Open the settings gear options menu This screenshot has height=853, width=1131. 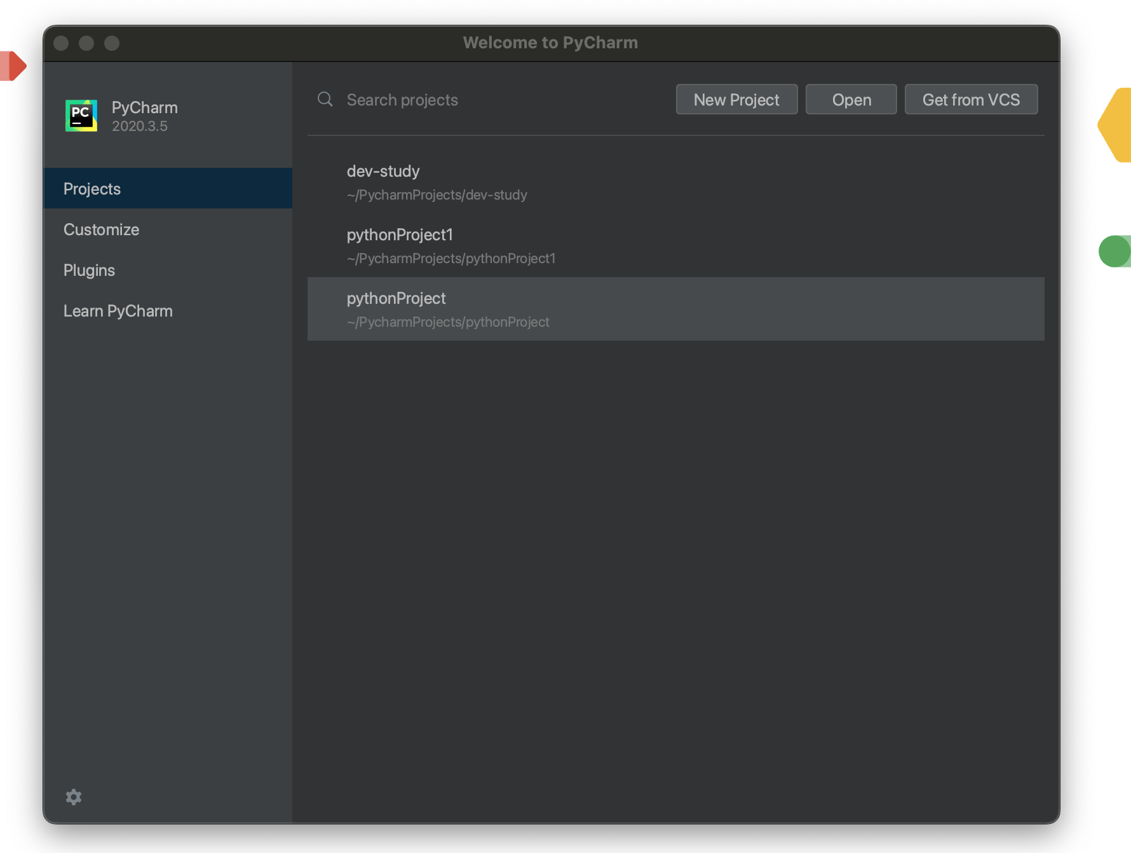[x=74, y=797]
